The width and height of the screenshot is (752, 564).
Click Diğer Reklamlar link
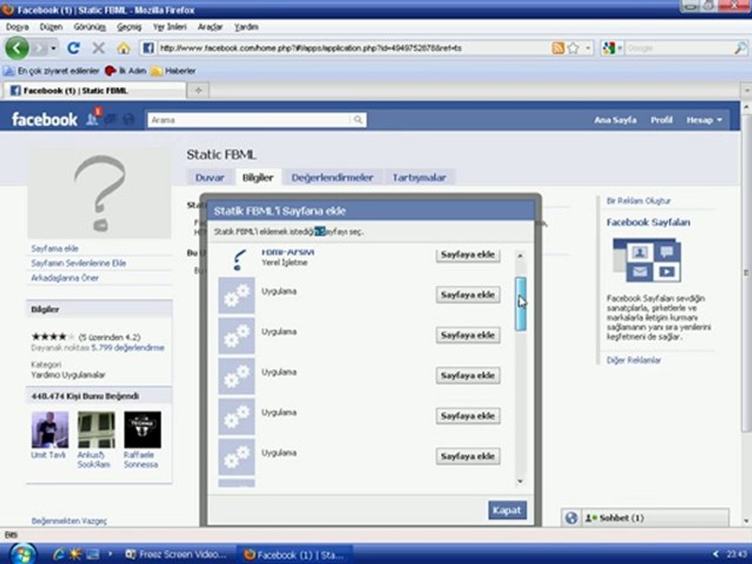[634, 360]
